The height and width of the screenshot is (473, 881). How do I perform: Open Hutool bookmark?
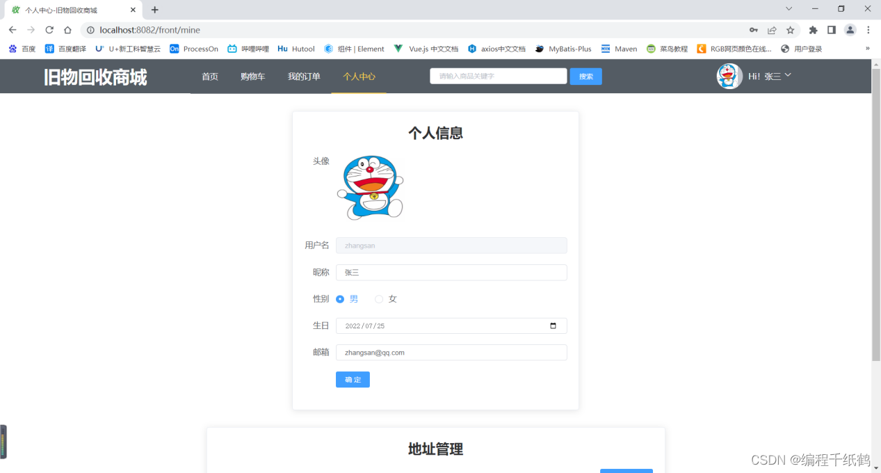pos(296,49)
